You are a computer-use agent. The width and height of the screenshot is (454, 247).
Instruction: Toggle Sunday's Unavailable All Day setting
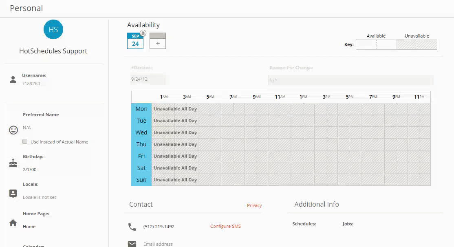(x=175, y=179)
